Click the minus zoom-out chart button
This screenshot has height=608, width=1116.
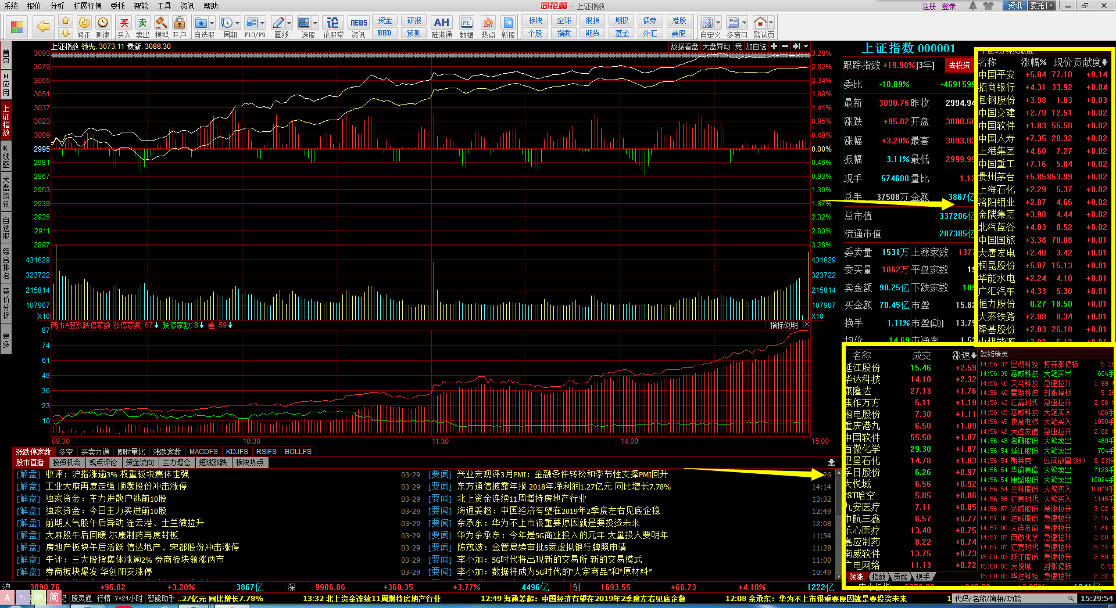[785, 46]
